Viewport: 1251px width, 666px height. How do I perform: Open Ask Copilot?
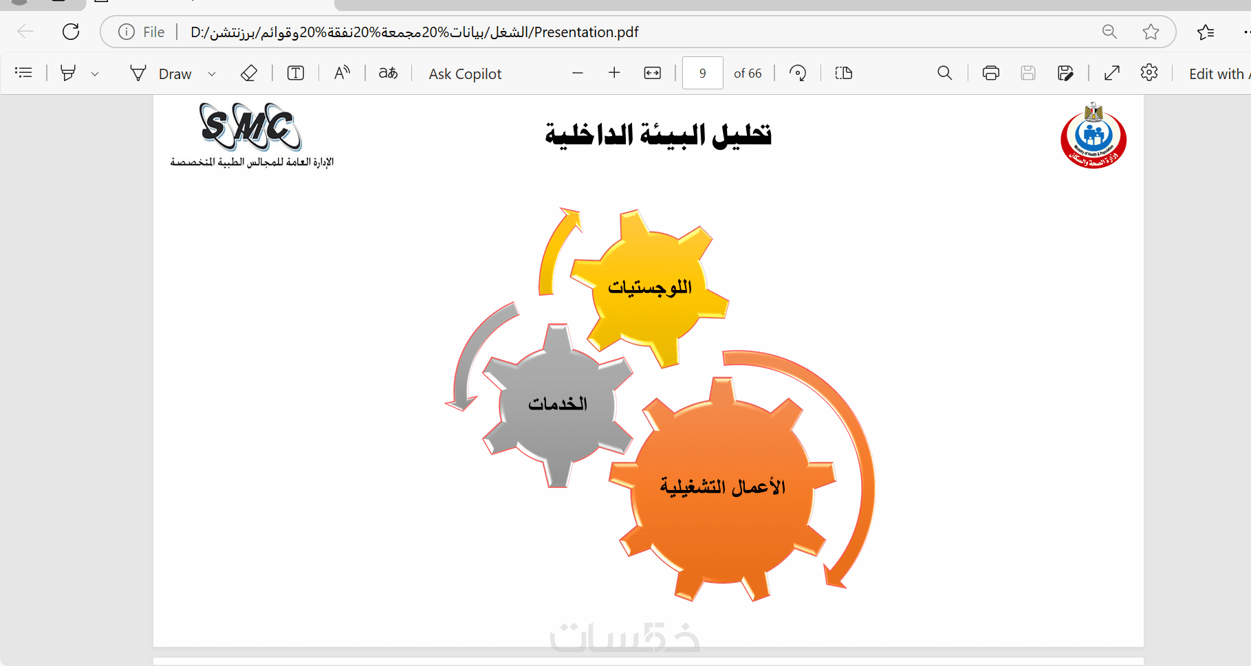tap(465, 74)
